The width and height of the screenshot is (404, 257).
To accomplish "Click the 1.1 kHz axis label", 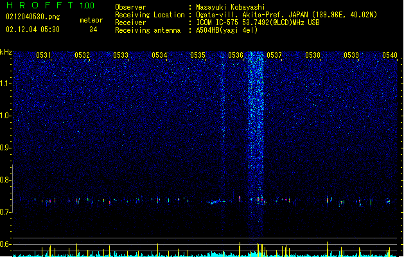I will click(6, 84).
